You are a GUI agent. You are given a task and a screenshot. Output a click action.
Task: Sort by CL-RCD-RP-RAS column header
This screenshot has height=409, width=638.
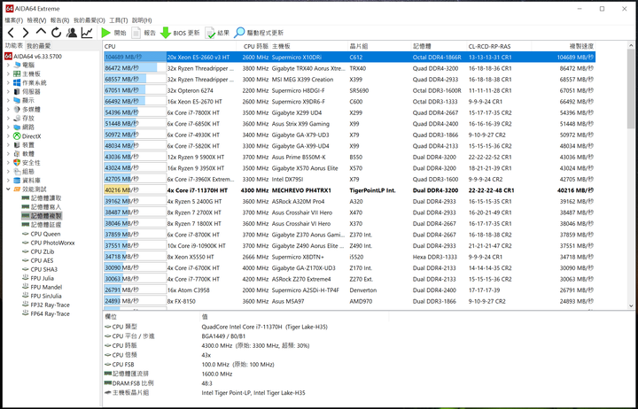(x=499, y=46)
